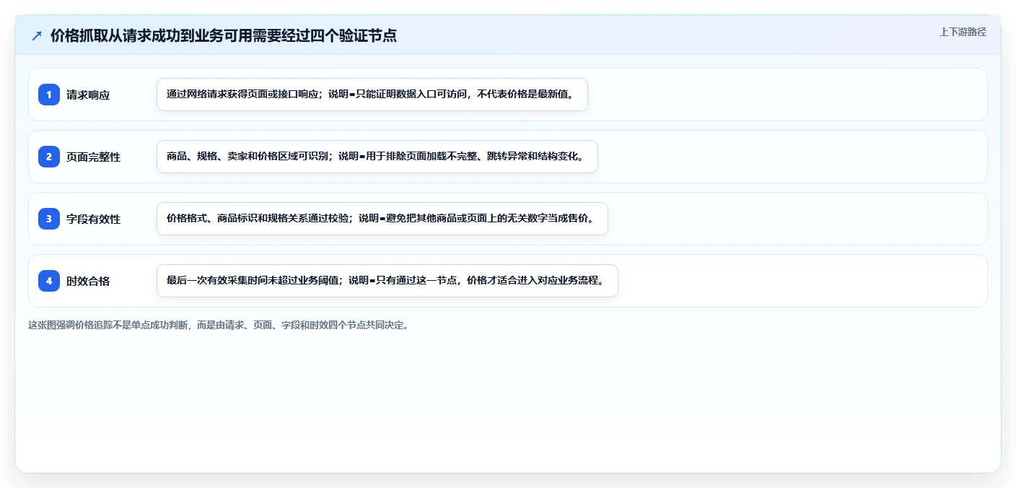Select the 字段有效性 step label

coord(93,219)
